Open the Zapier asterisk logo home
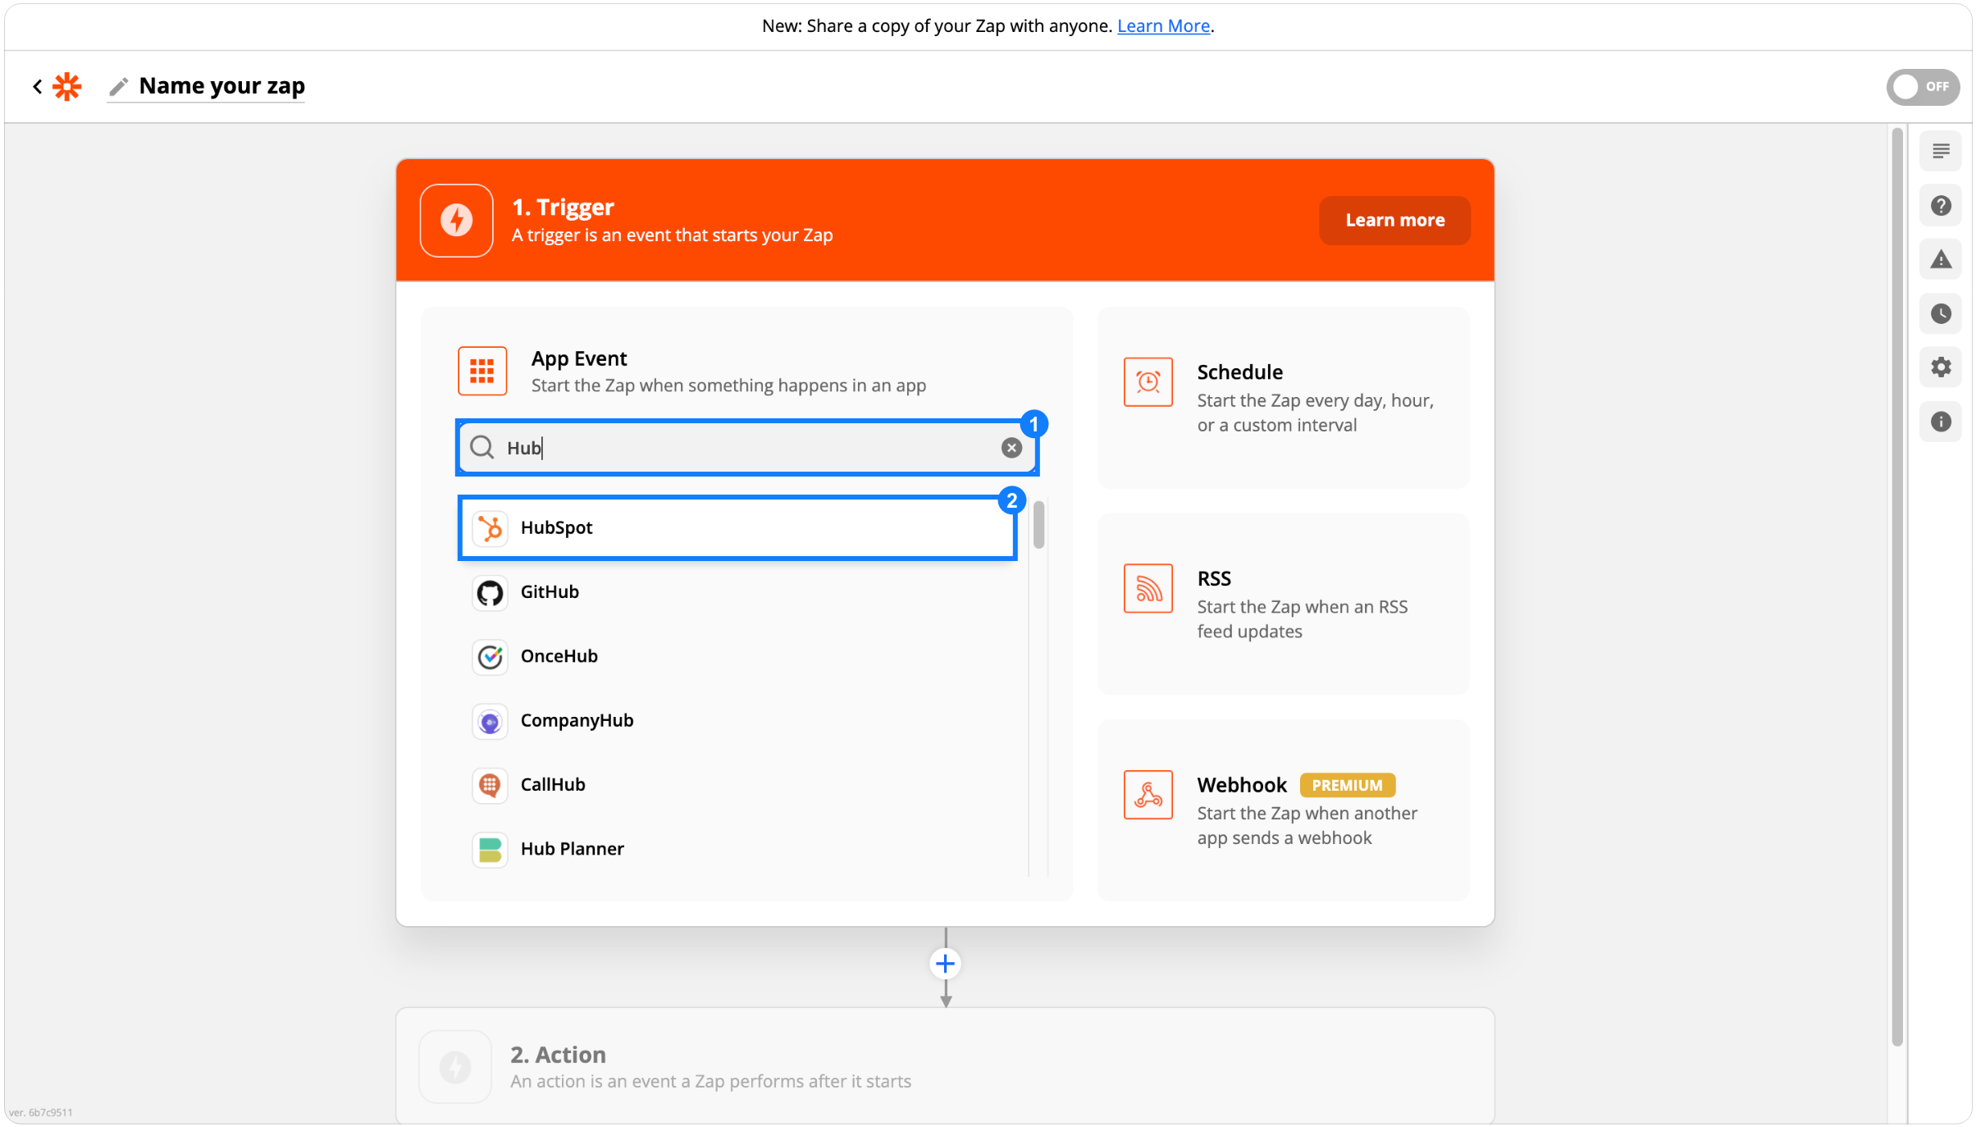The height and width of the screenshot is (1127, 1976). (67, 86)
